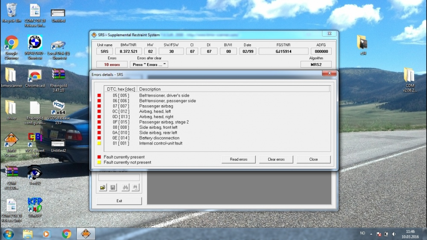The width and height of the screenshot is (427, 240).
Task: Launch NCS-Expert tool desktop shortcut
Action: pyautogui.click(x=35, y=143)
